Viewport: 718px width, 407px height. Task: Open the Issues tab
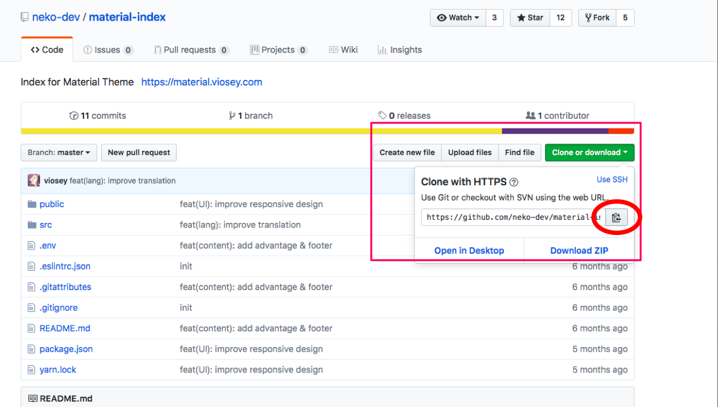108,50
